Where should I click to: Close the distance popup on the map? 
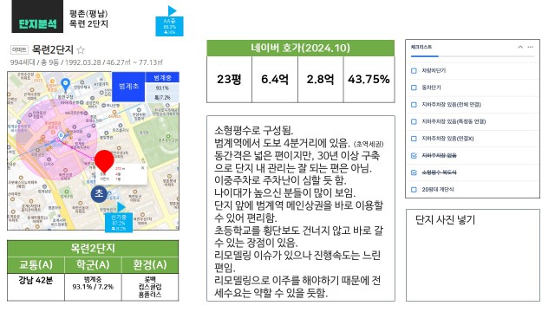click(x=142, y=168)
